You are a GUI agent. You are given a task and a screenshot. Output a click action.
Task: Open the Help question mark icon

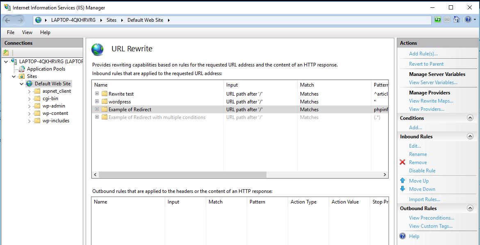pos(467,20)
